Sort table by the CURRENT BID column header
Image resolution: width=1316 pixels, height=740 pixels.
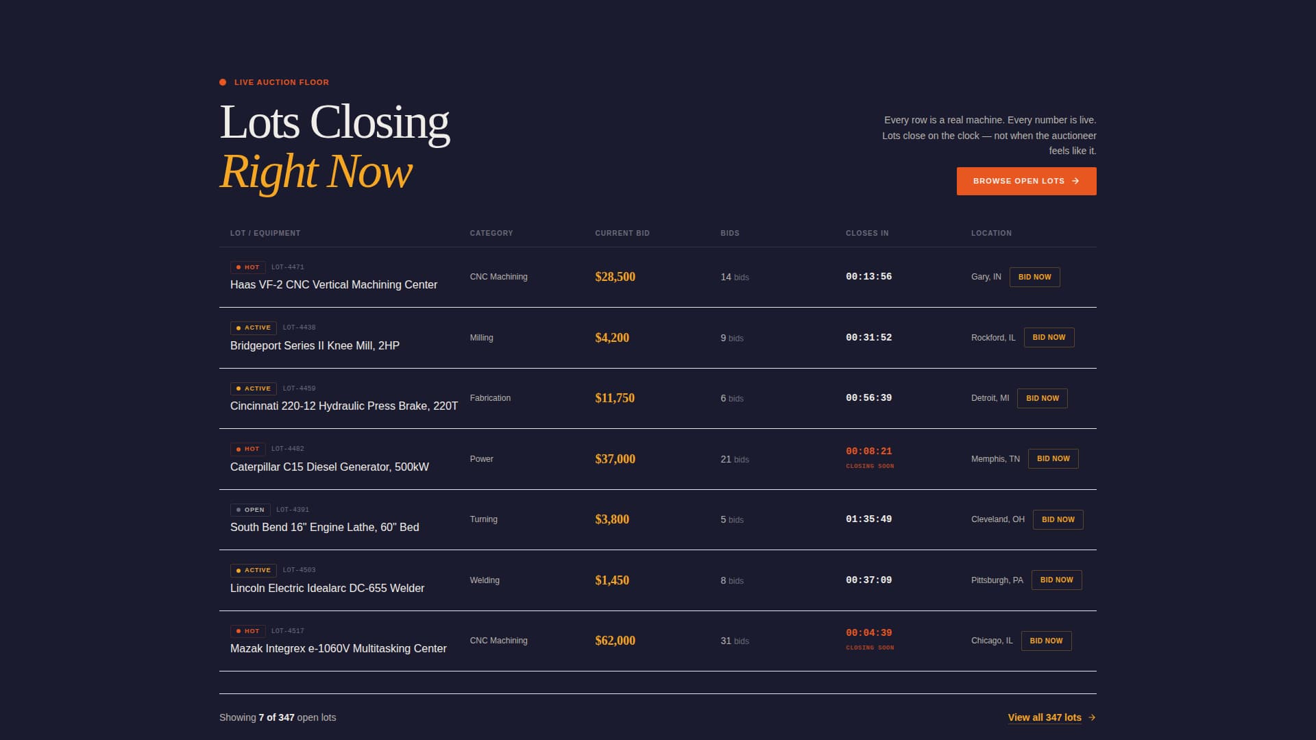(622, 233)
